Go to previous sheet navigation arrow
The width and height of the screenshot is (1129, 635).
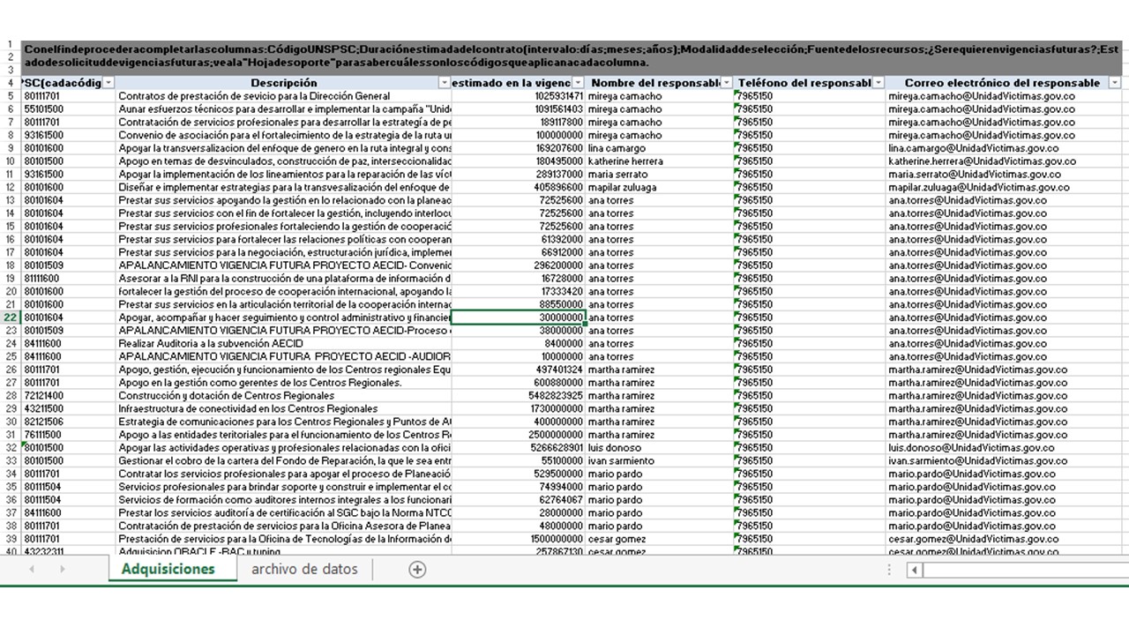point(32,570)
